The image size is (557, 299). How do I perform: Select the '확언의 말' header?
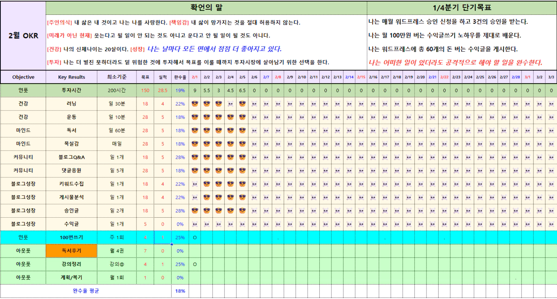pyautogui.click(x=206, y=8)
